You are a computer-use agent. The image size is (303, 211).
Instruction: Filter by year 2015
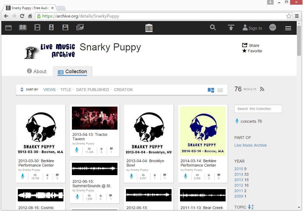click(239, 169)
